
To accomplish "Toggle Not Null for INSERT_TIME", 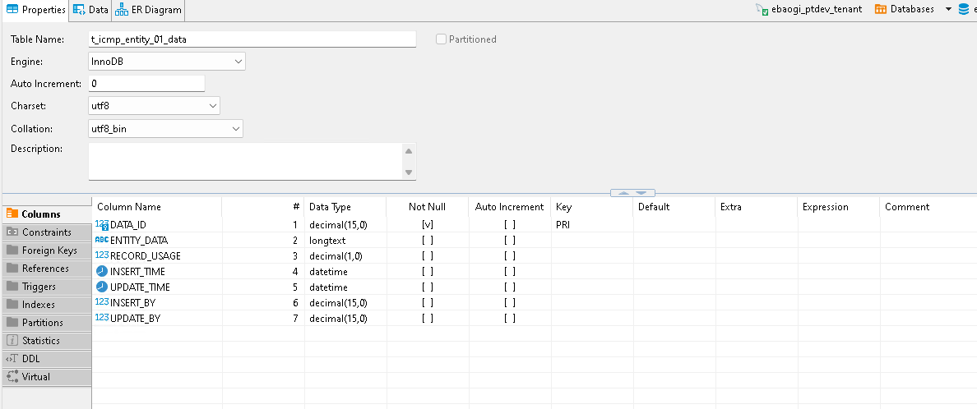I will tap(428, 271).
